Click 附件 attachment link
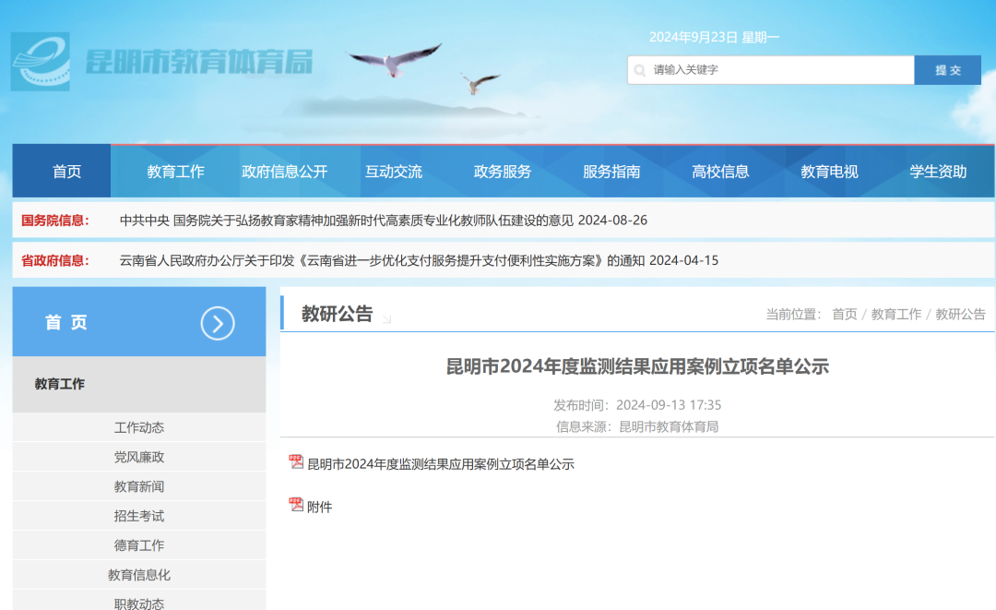Viewport: 996px width, 610px height. pyautogui.click(x=319, y=507)
